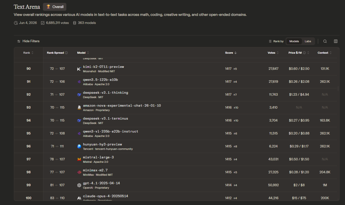Click the 1412 score for claude-opus-4
Viewport: 345px width, 205px height.
(x=228, y=198)
